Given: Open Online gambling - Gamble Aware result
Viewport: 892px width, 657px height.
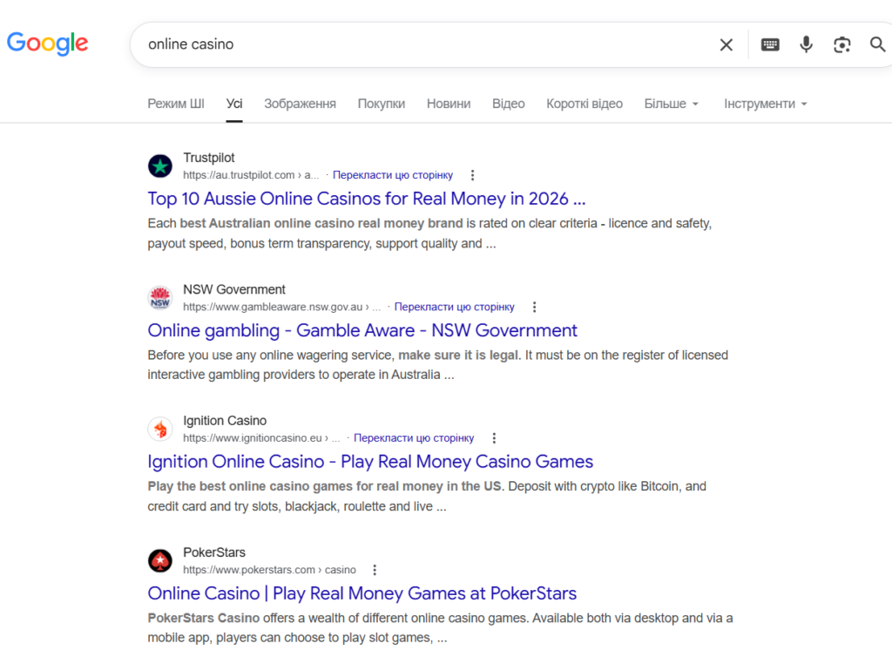Looking at the screenshot, I should [x=362, y=330].
